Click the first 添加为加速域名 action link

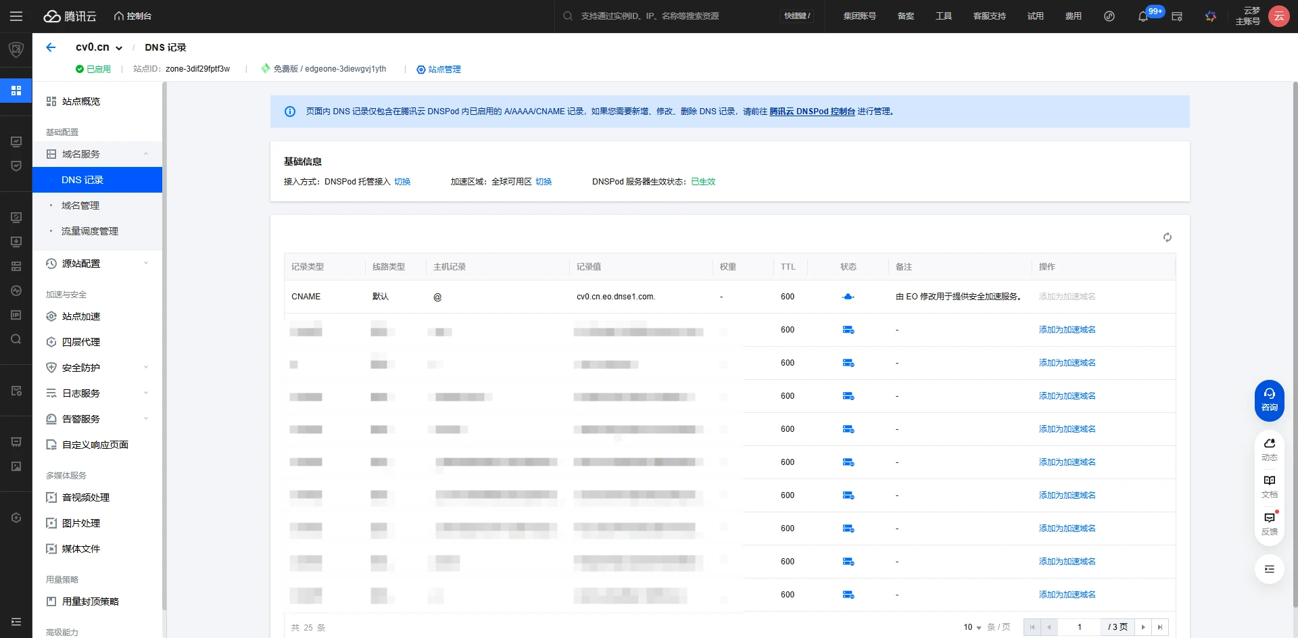1067,330
